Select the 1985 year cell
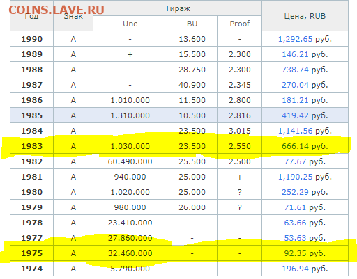The width and height of the screenshot is (357, 279). [x=32, y=115]
